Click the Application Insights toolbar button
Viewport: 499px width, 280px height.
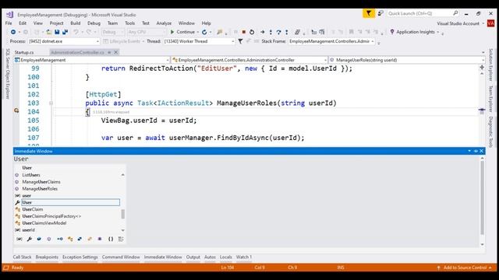414,32
